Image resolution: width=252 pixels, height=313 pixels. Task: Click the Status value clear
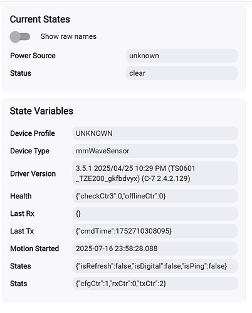(182, 73)
